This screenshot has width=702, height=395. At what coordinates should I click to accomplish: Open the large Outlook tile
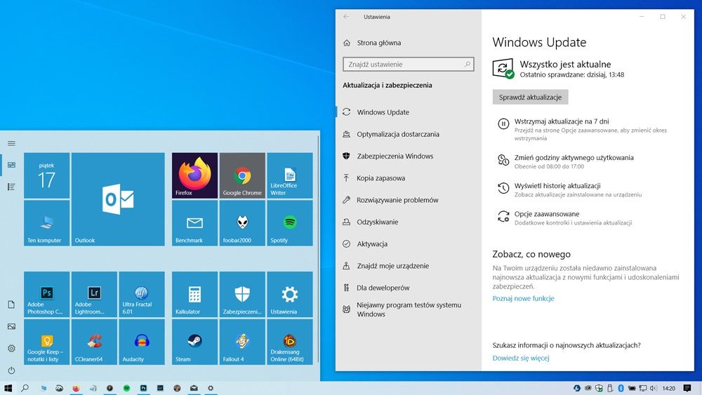[118, 199]
